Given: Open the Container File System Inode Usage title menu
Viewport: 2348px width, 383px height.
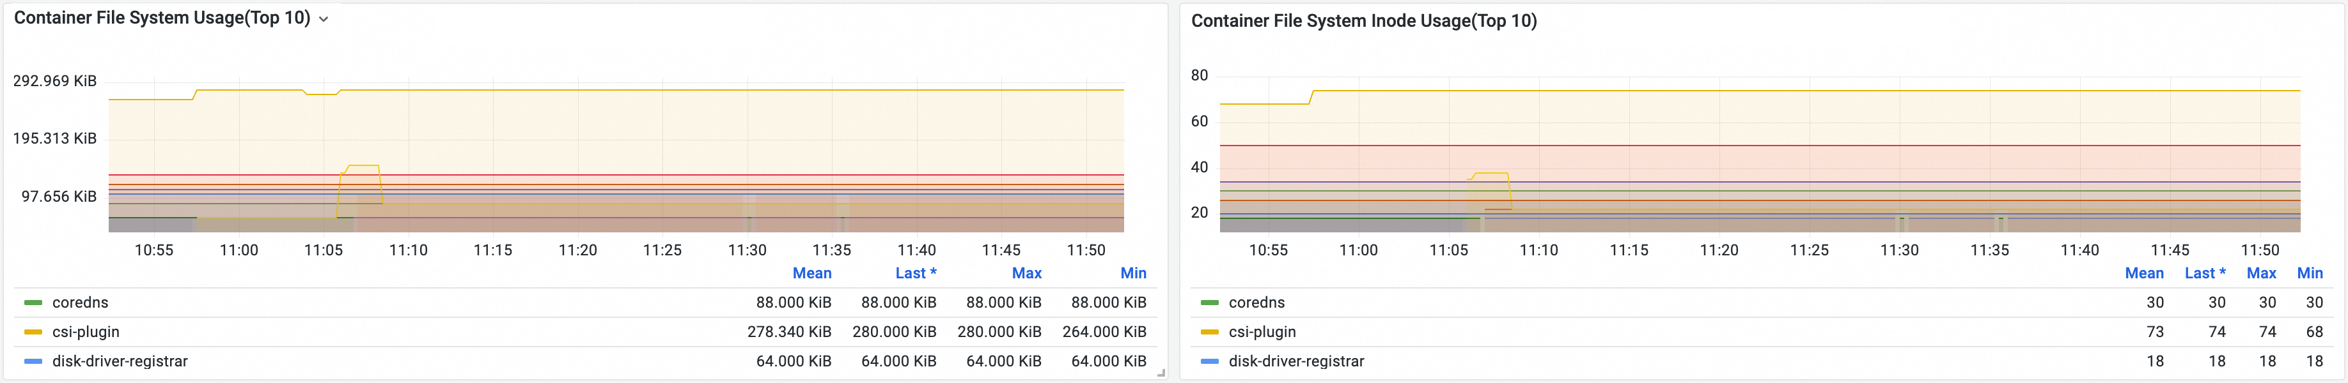Looking at the screenshot, I should click(x=1363, y=21).
